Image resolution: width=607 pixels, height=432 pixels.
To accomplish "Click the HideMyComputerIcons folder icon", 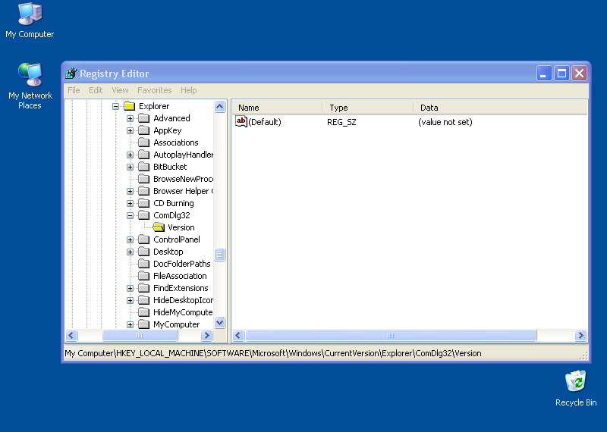I will coord(144,312).
